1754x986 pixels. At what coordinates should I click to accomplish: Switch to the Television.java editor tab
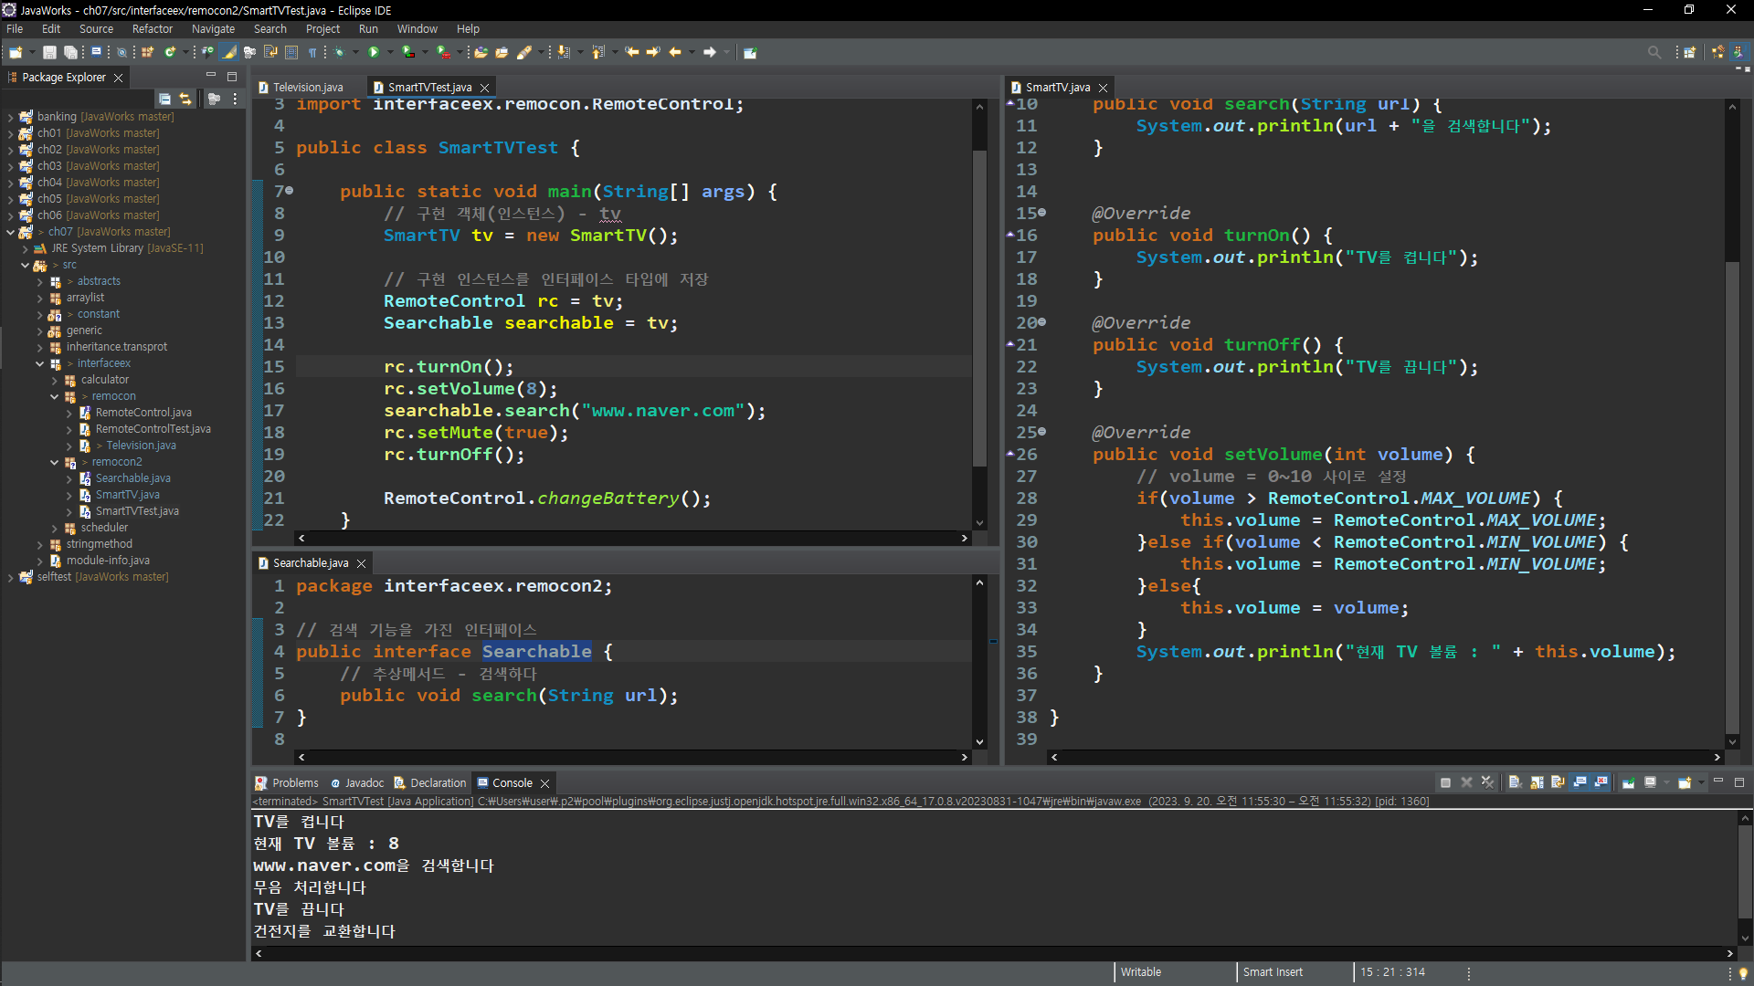click(x=307, y=88)
